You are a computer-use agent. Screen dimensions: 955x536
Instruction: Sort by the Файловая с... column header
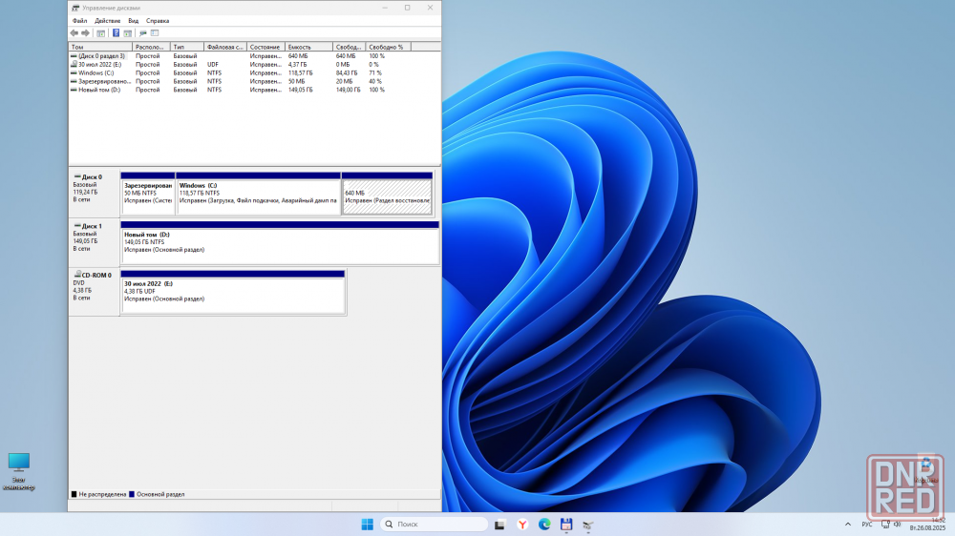click(224, 47)
